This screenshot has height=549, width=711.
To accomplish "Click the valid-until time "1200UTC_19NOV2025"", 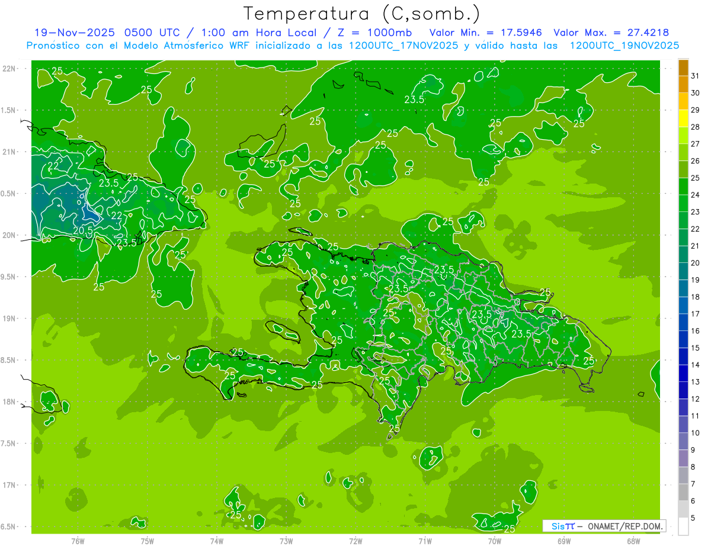I will tap(624, 46).
